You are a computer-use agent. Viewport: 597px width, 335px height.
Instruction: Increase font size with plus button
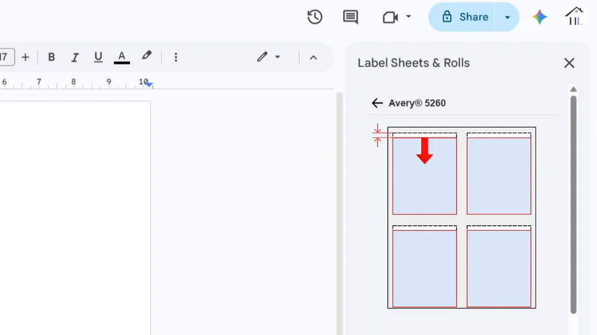click(25, 57)
